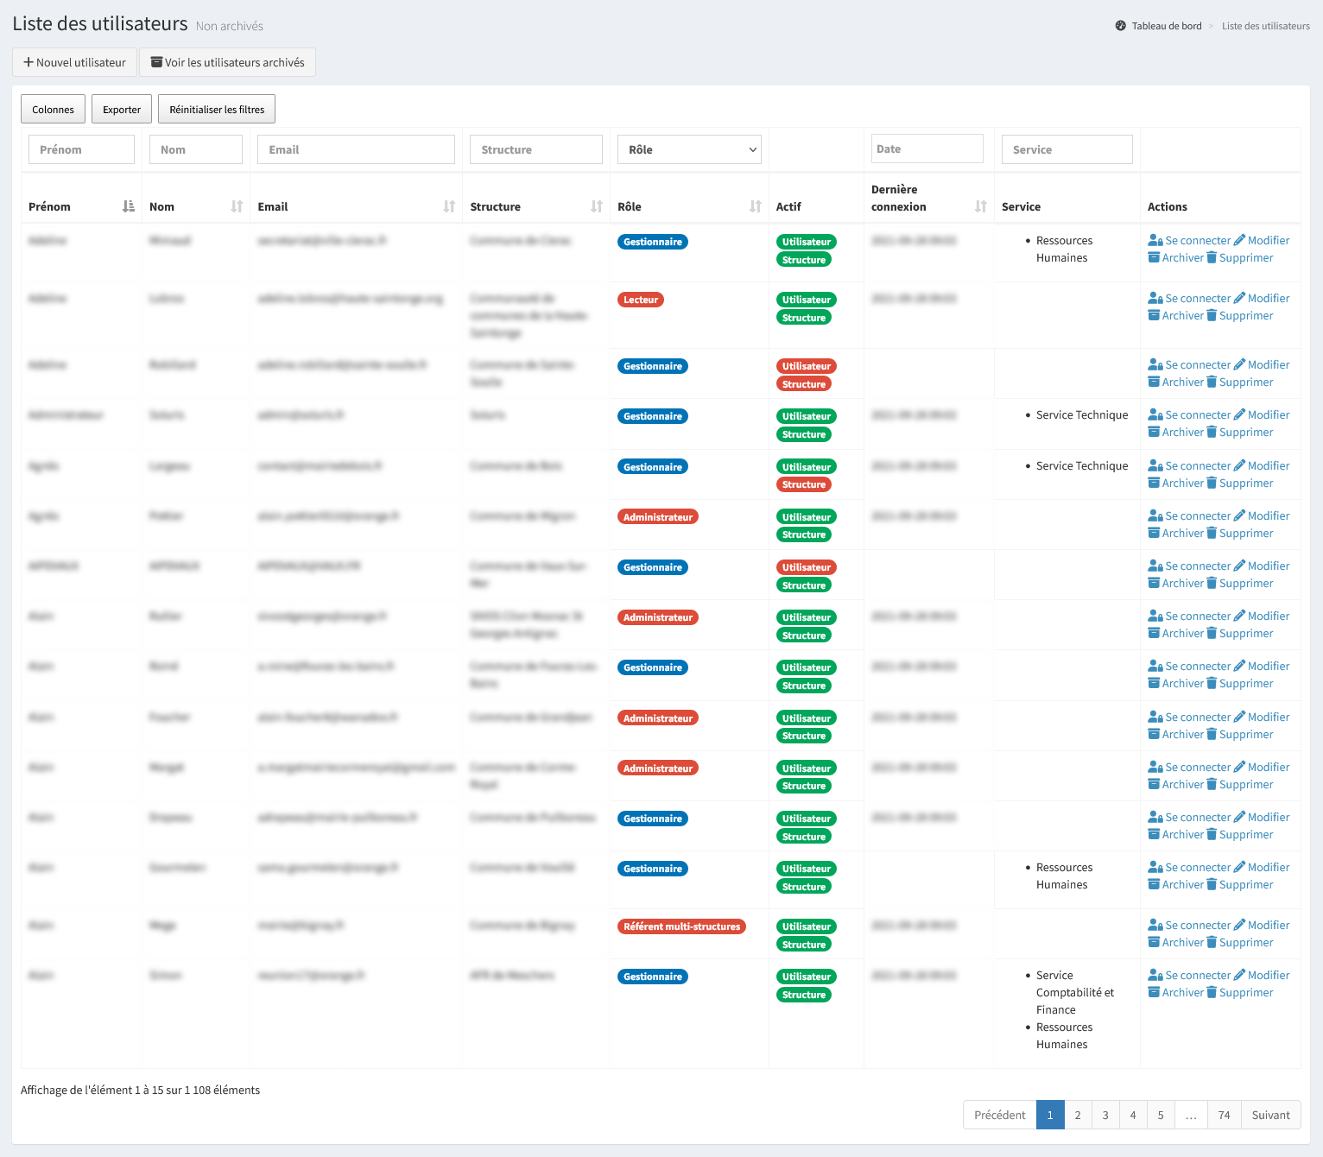Go to page 2 of the user list
The height and width of the screenshot is (1157, 1323).
1078,1115
